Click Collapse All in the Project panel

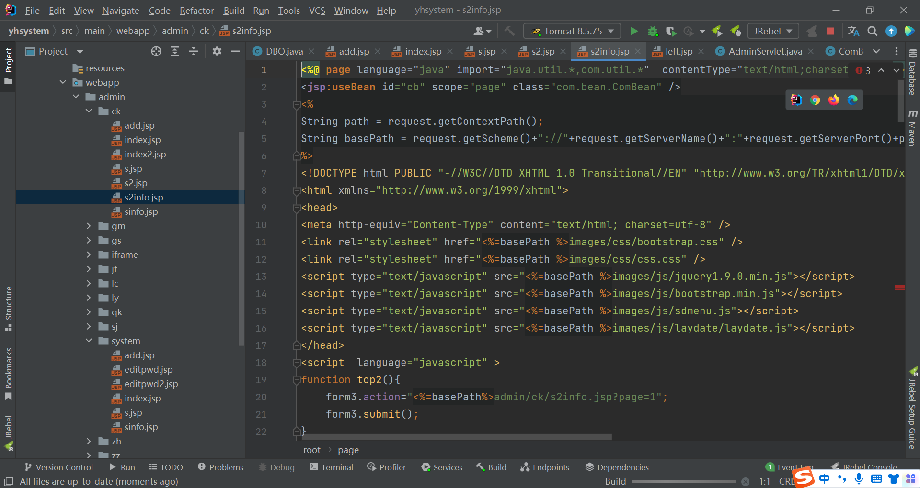pyautogui.click(x=194, y=51)
